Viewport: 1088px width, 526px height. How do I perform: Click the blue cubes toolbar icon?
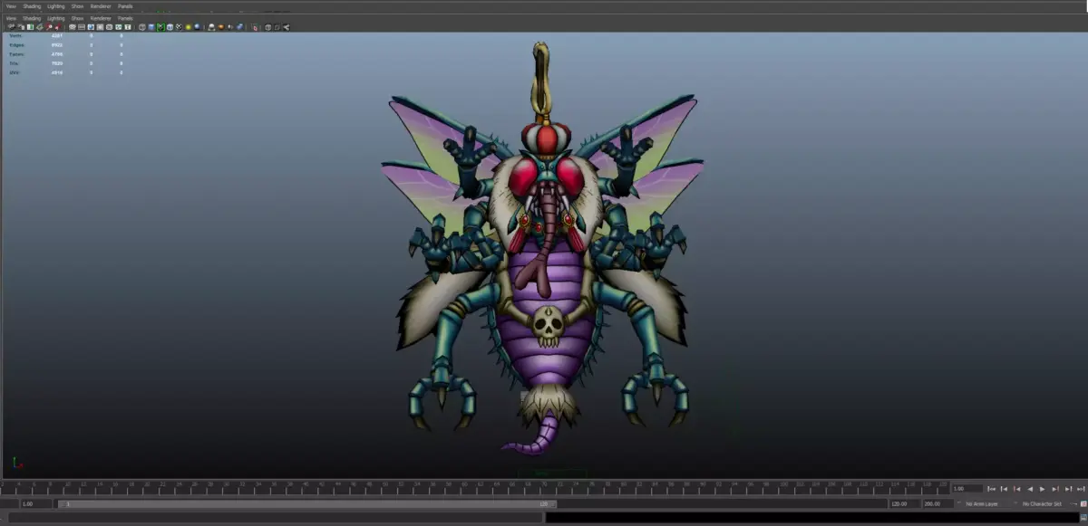pos(239,27)
